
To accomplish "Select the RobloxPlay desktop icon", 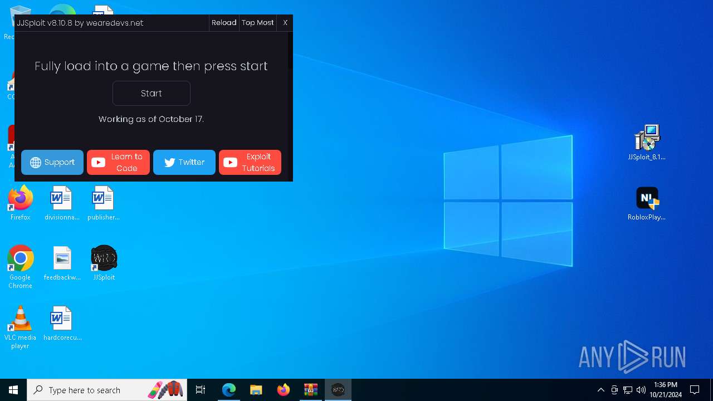I will [647, 203].
